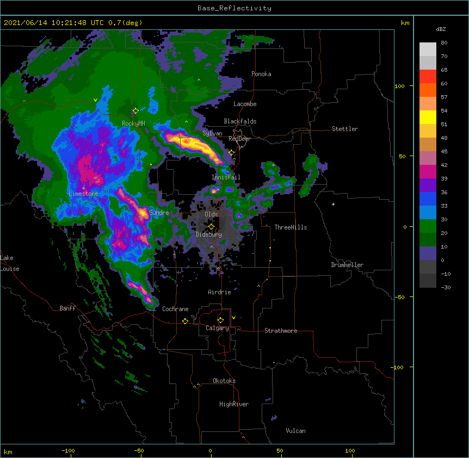Choose the slate purple 0-10 dBZ legend swatch
This screenshot has height=458, width=469.
click(x=428, y=253)
